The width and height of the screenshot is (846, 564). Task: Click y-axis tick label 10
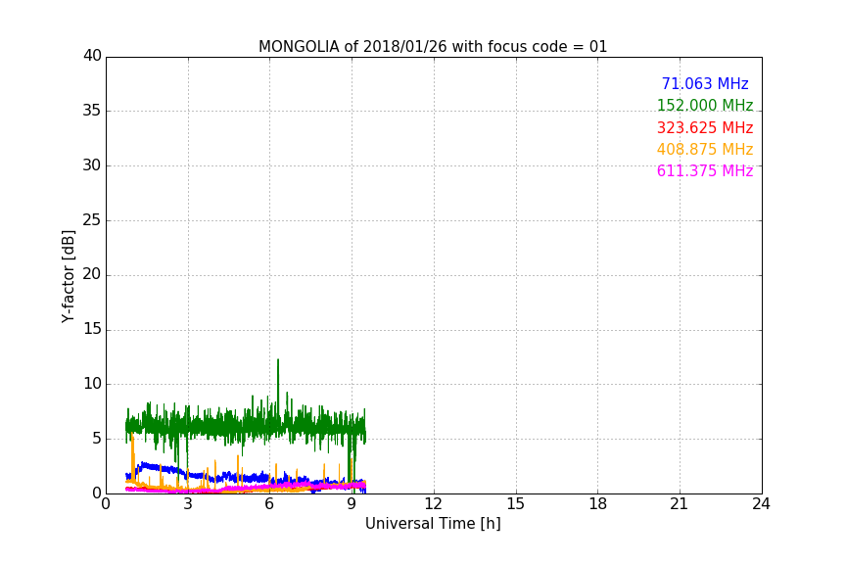click(92, 384)
